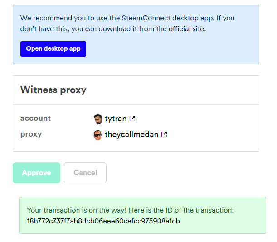This screenshot has height=242, width=277.
Task: Open tytran's external profile link icon
Action: point(132,119)
